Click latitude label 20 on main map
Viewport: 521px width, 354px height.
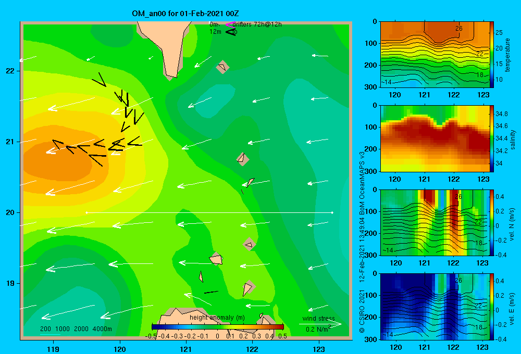(10, 212)
